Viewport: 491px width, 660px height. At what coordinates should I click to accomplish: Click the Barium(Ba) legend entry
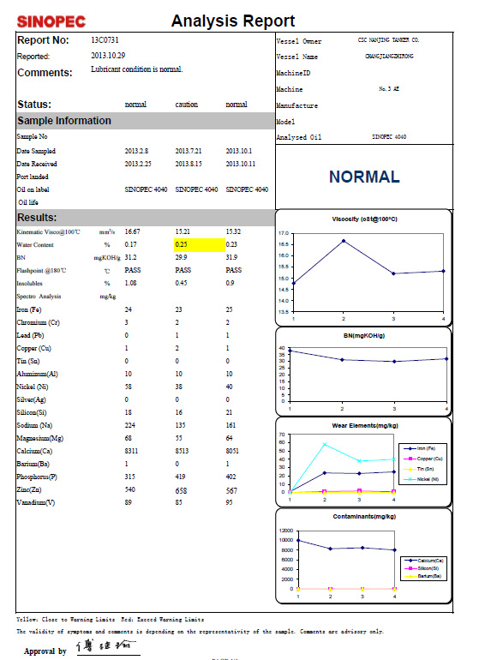[x=422, y=576]
